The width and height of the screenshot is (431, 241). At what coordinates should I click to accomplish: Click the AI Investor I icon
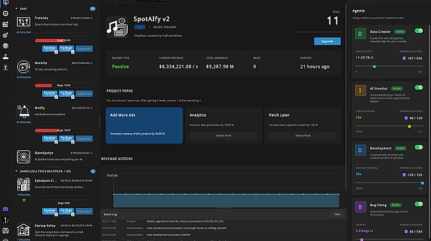click(x=360, y=90)
